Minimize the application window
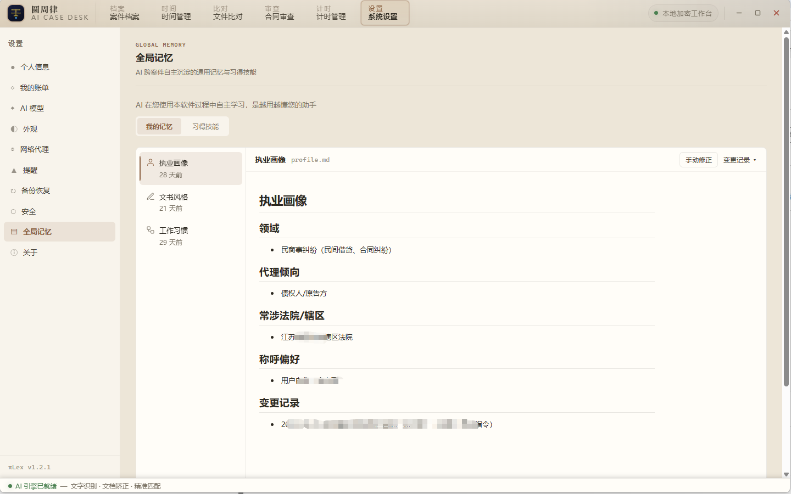 click(739, 13)
